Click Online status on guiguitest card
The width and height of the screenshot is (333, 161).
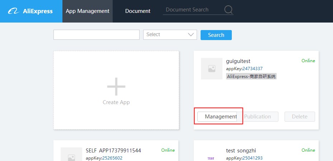[x=308, y=61]
